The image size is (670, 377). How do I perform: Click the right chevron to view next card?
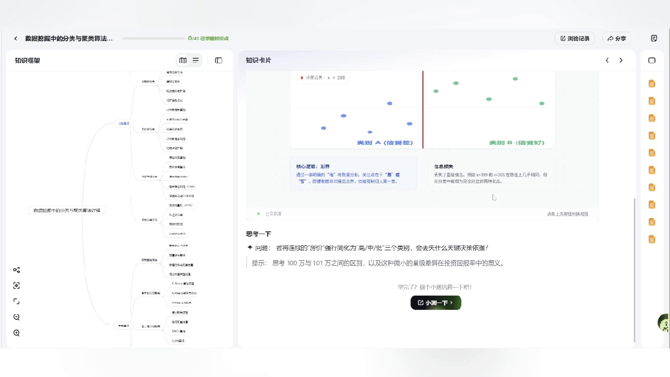[620, 60]
